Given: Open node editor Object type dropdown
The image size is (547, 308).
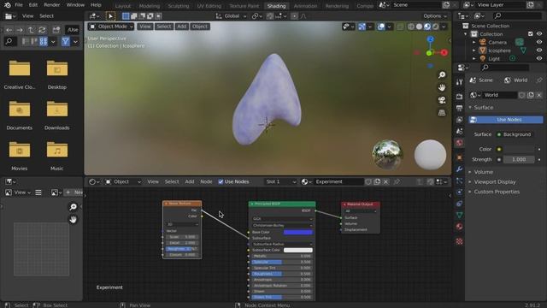Looking at the screenshot, I should point(123,181).
